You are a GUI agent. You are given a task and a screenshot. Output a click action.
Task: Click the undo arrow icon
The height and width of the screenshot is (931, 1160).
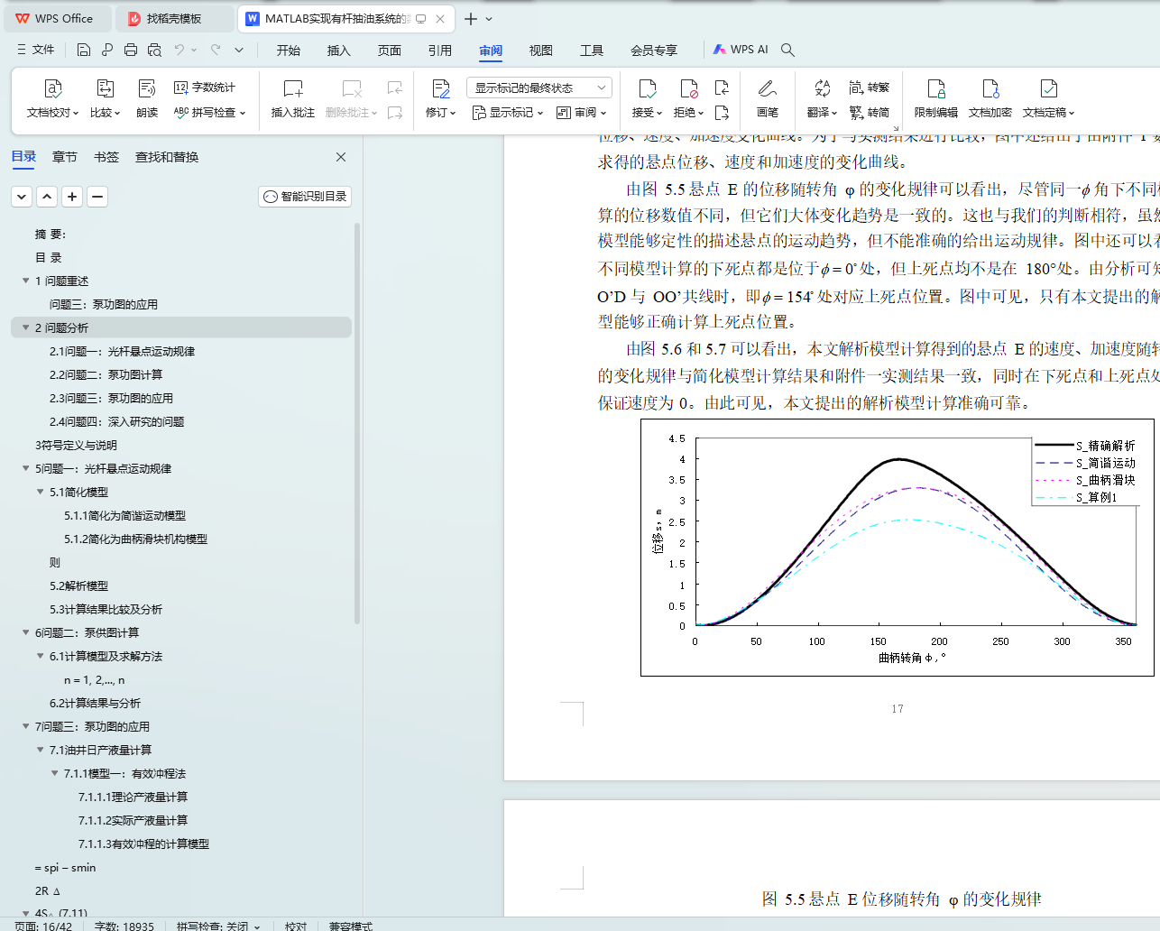coord(180,50)
